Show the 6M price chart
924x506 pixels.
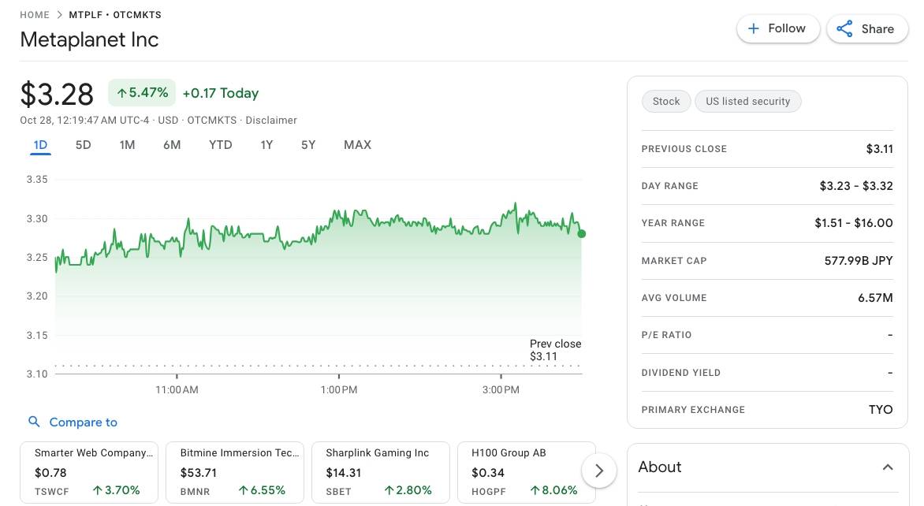(172, 145)
